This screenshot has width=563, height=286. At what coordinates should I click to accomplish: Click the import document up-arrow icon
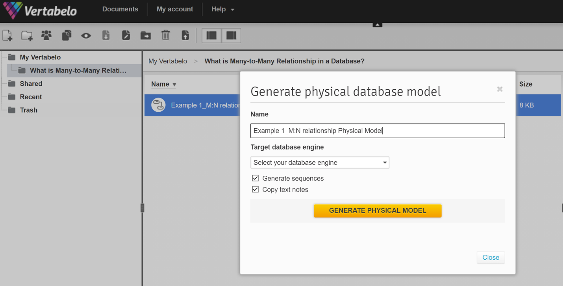tap(185, 35)
